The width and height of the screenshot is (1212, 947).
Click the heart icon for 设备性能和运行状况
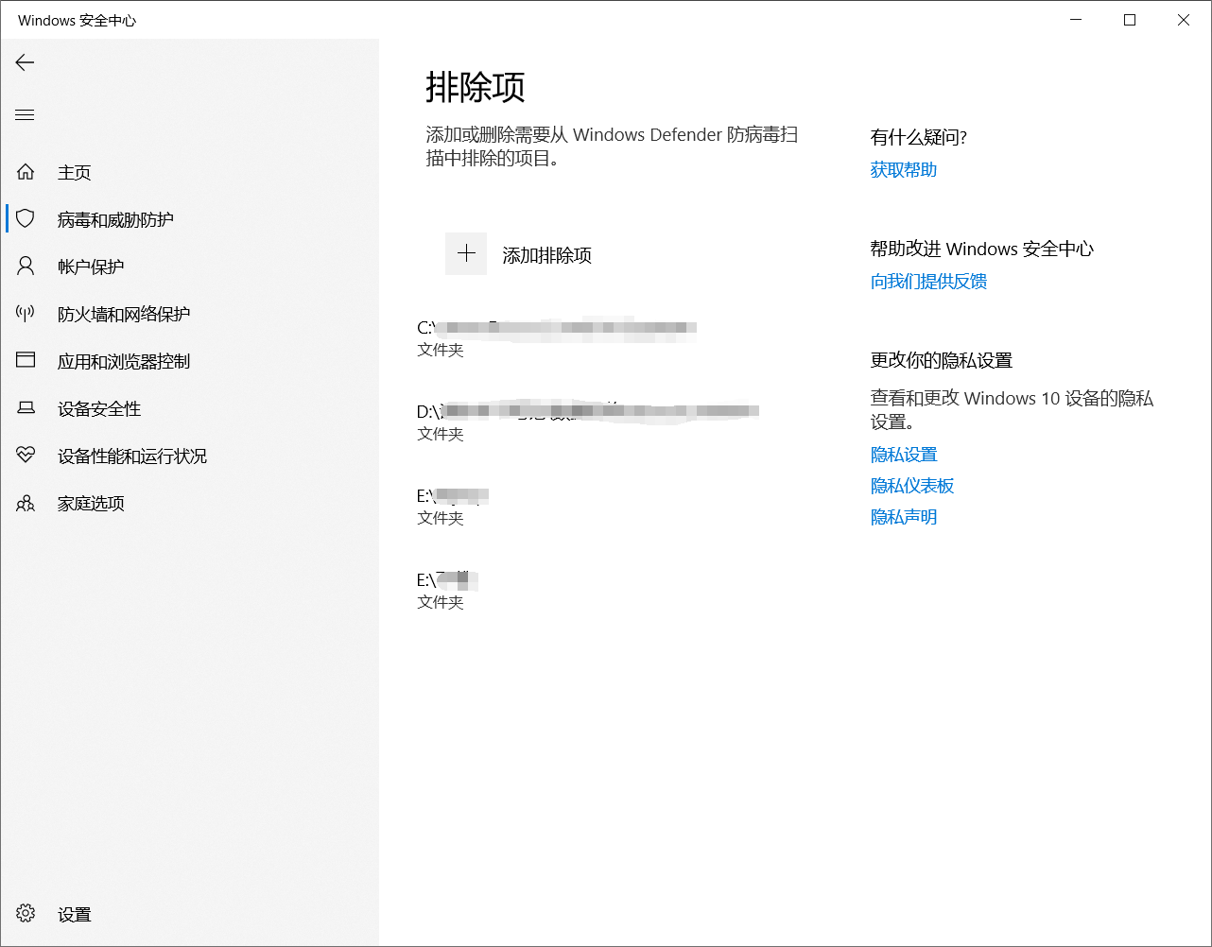point(26,456)
